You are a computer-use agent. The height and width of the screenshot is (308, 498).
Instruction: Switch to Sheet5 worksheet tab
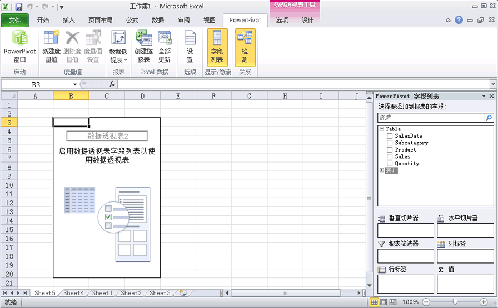[x=45, y=293]
